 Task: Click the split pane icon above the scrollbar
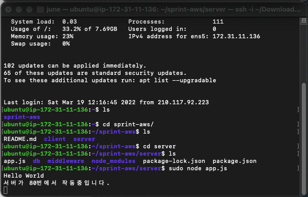pyautogui.click(x=304, y=20)
